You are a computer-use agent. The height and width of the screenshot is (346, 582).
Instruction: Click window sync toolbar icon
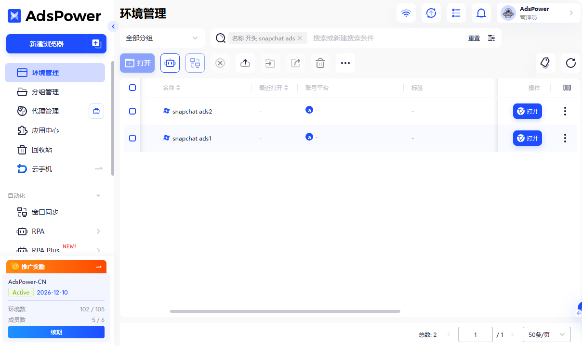(195, 63)
